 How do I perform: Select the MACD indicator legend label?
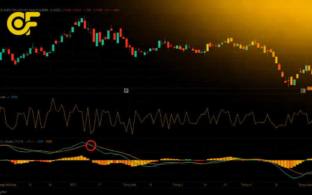[12, 141]
